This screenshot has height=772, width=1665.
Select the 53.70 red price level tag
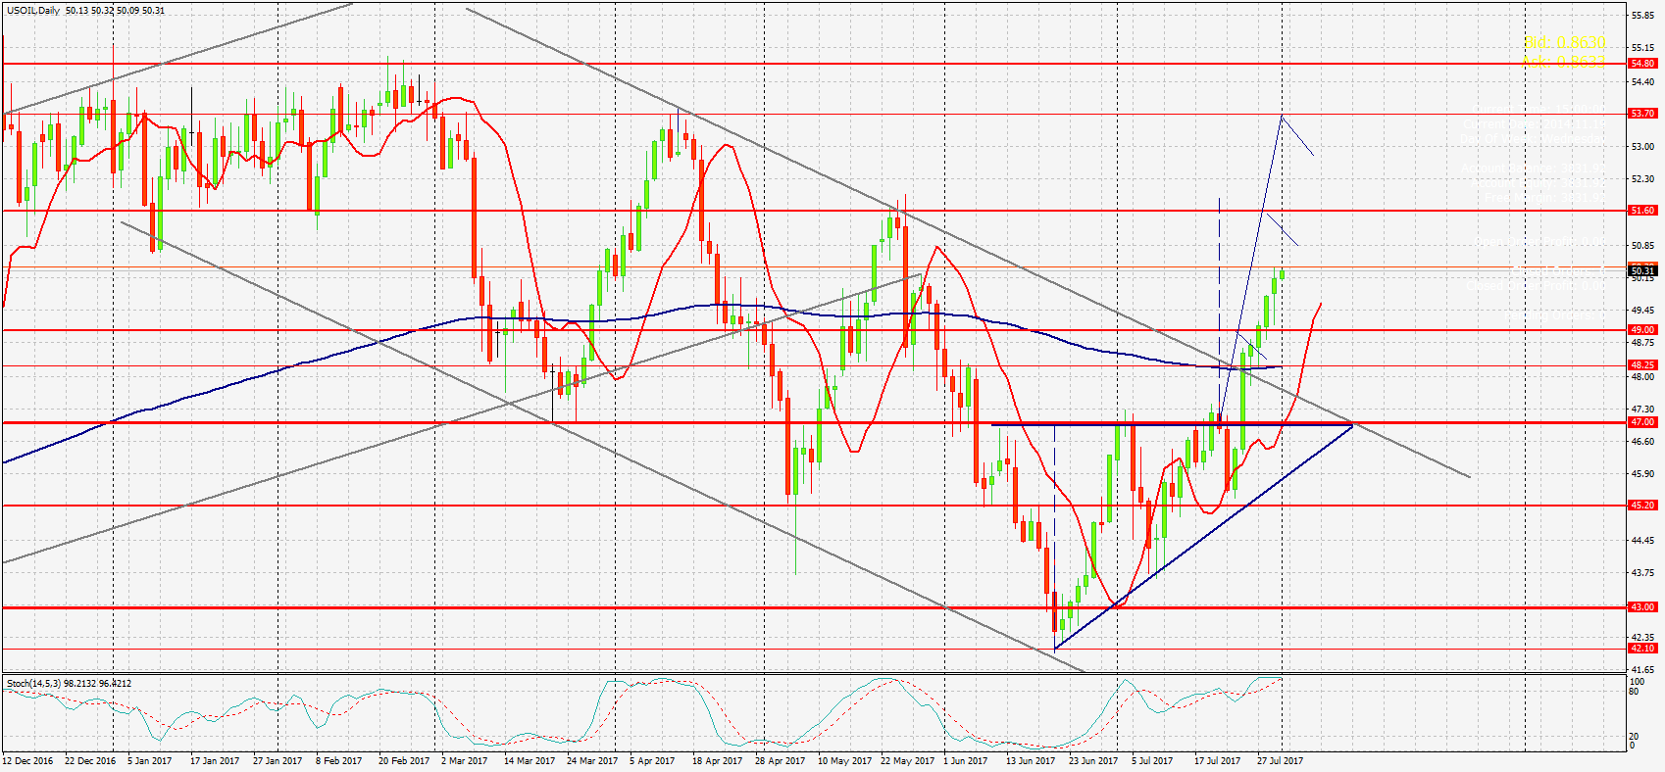click(1642, 114)
